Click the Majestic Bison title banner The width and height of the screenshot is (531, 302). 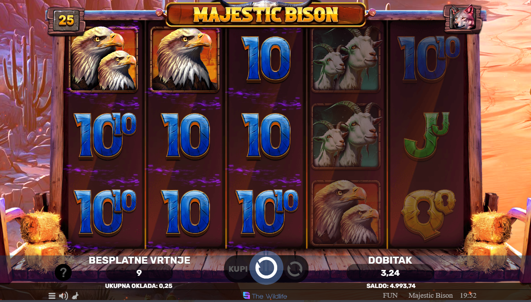coord(265,14)
